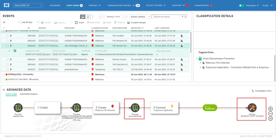276x138 pixels.
Task: Click the Shadow Copy Access service node
Action: click(x=252, y=108)
